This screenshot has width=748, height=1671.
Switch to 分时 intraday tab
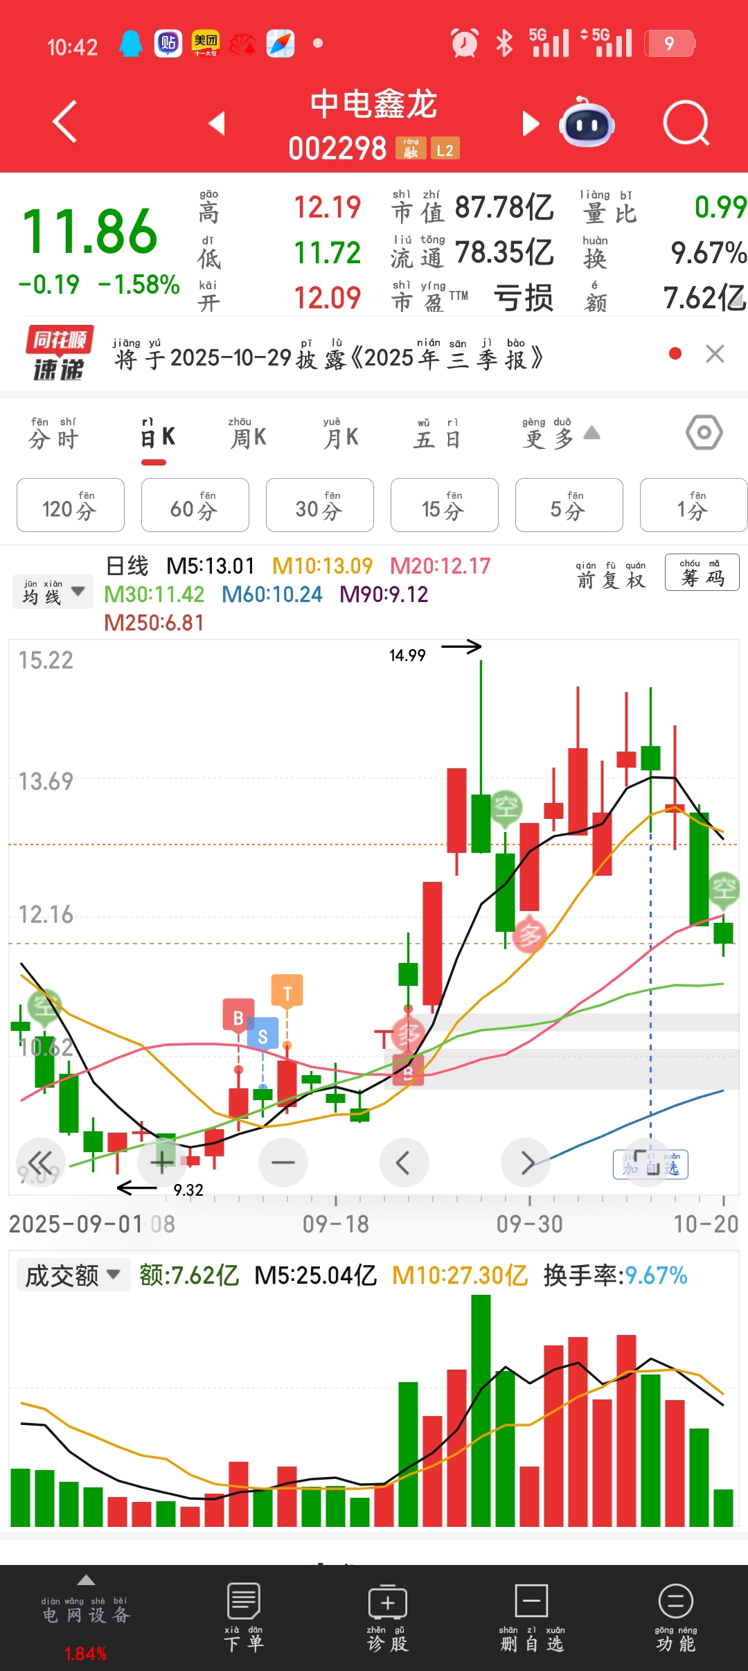[54, 434]
